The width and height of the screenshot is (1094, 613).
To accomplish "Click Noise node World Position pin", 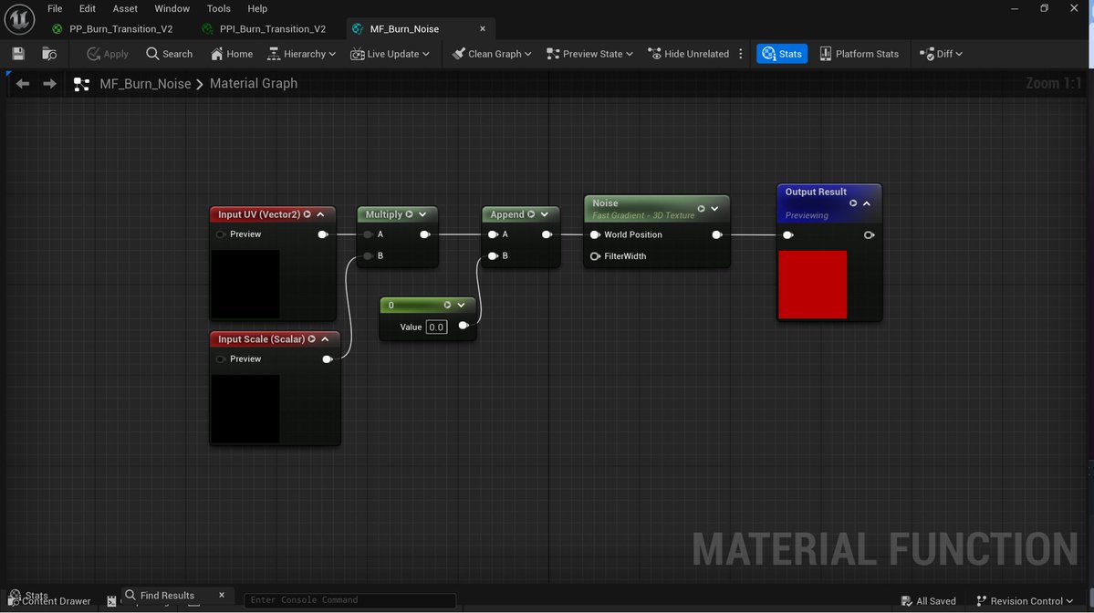I will 595,235.
